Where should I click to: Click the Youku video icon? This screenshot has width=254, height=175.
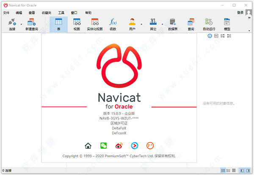pos(135,145)
